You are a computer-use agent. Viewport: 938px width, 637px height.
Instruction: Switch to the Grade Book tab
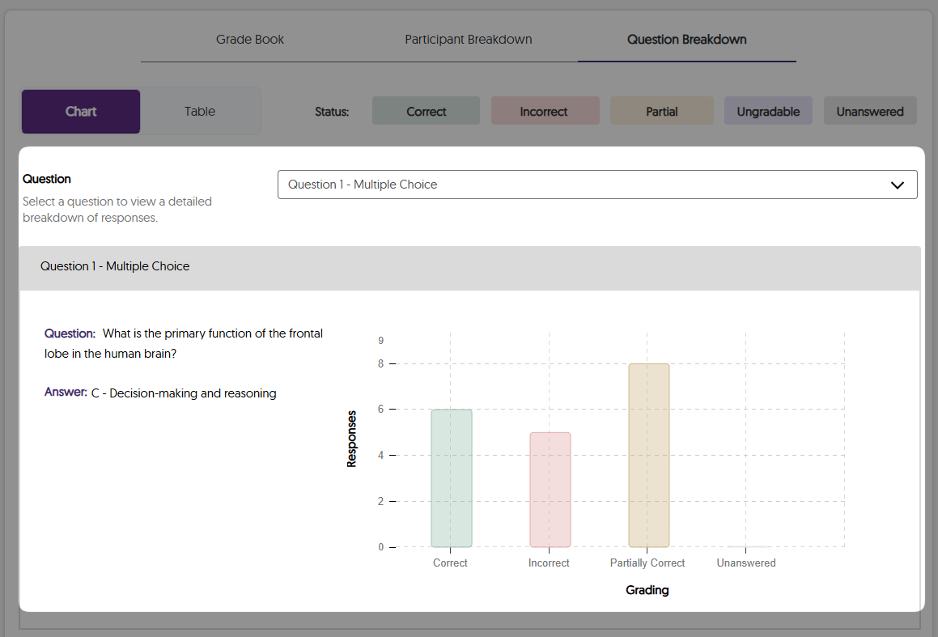(x=249, y=39)
